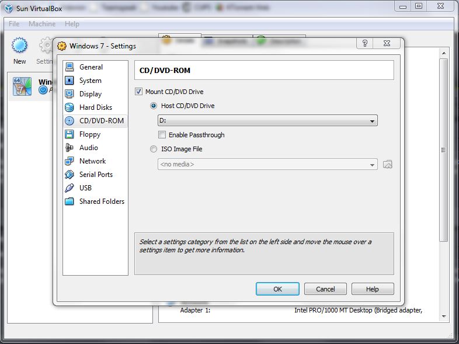The height and width of the screenshot is (344, 459).
Task: Click the New virtual machine icon
Action: pyautogui.click(x=20, y=46)
